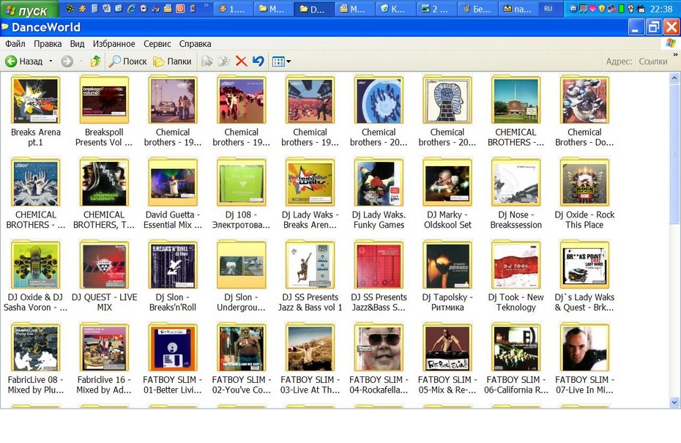Image resolution: width=681 pixels, height=443 pixels.
Task: Expand the toolbar overflow chevron near Ссылки
Action: [x=675, y=55]
